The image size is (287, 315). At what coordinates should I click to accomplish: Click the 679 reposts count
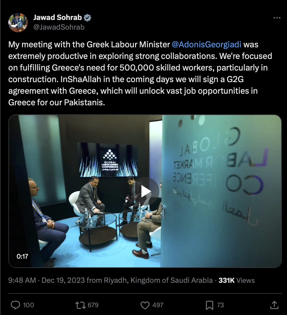point(93,305)
